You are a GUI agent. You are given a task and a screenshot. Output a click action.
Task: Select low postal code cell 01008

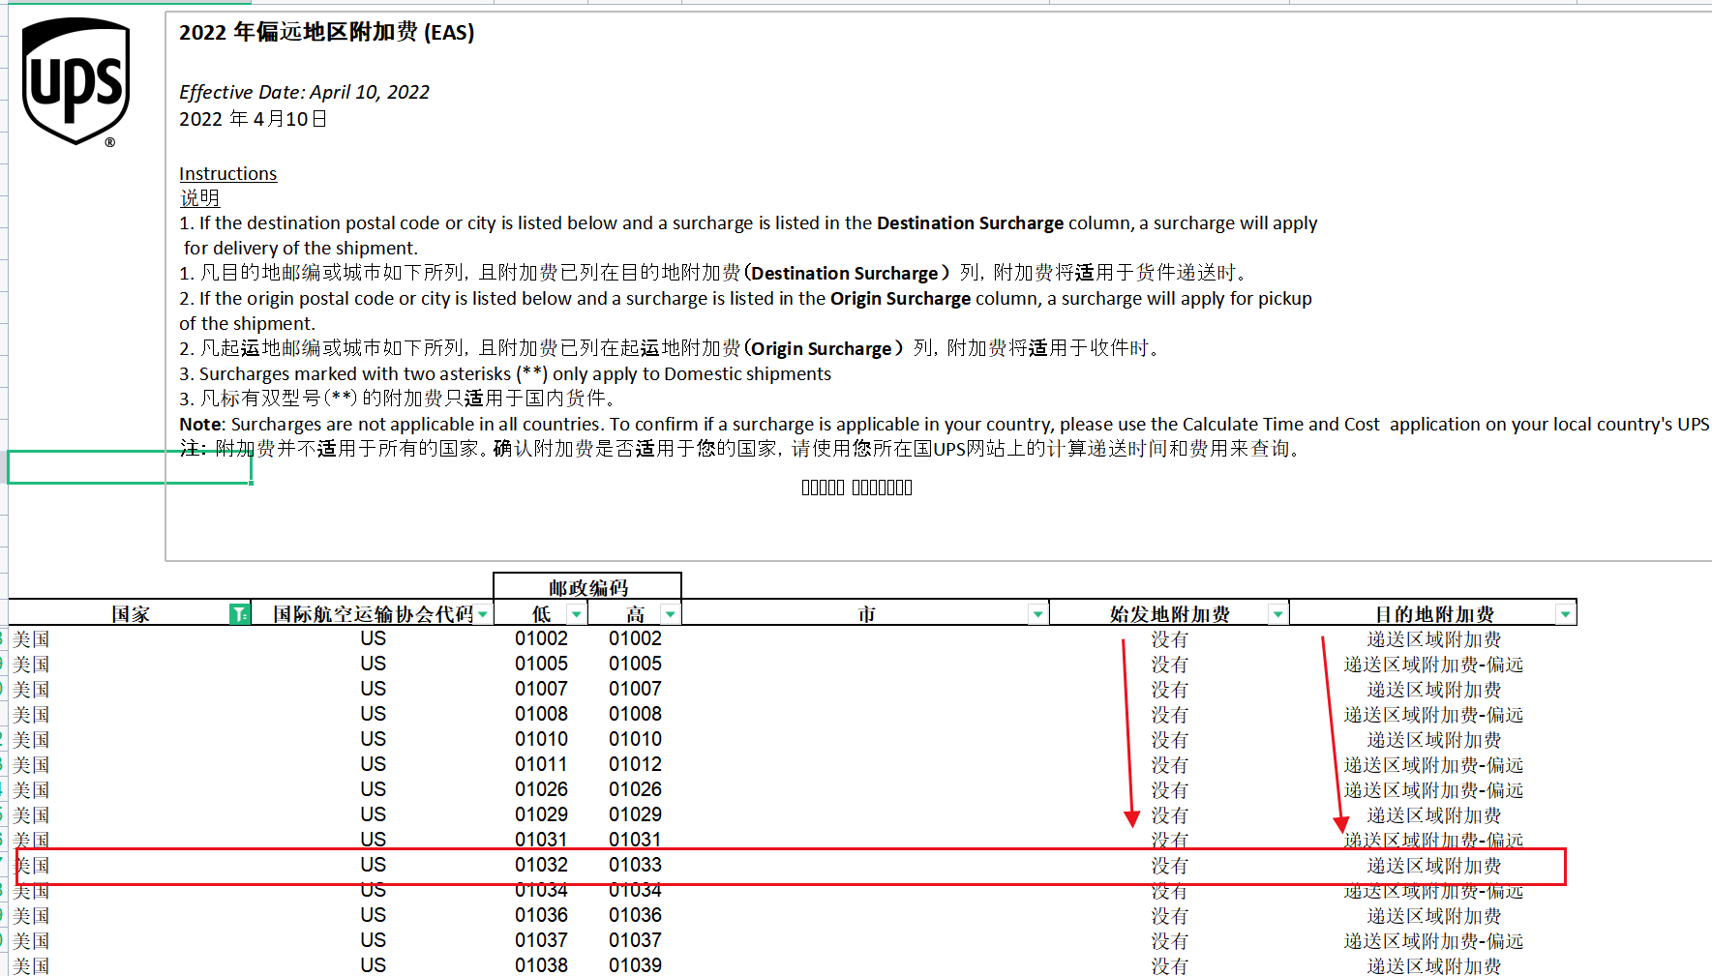(x=541, y=714)
